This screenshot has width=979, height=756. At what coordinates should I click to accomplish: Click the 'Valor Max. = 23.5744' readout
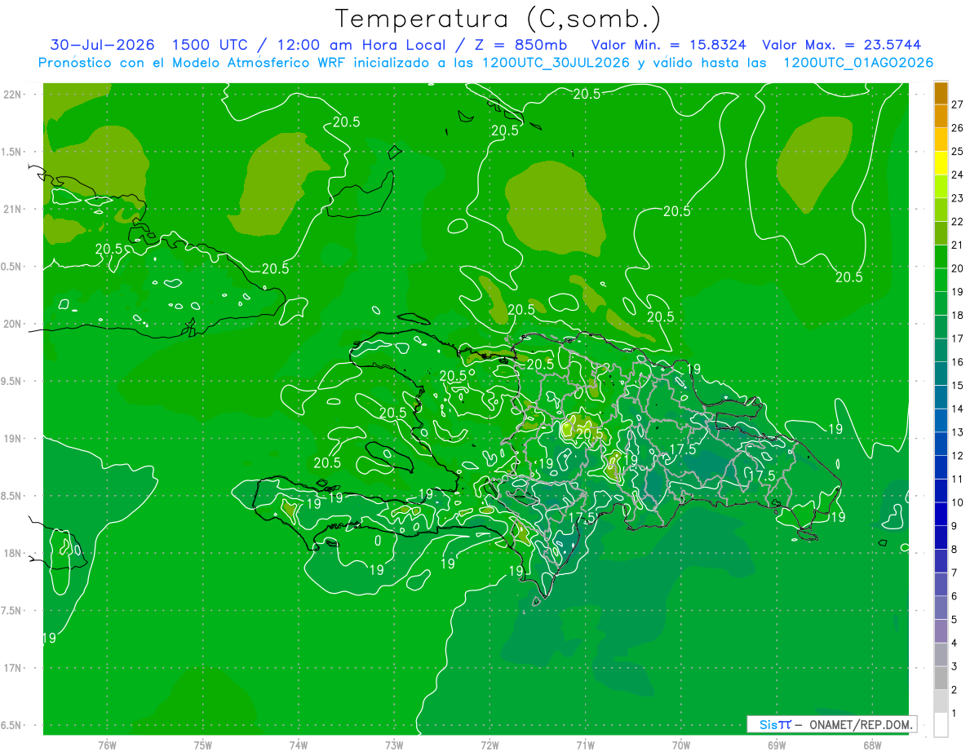tap(844, 45)
